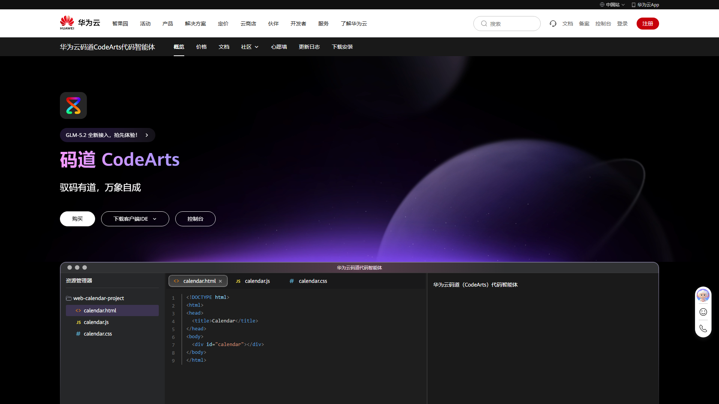Click the 控制台 hero button
The height and width of the screenshot is (404, 719).
(195, 219)
